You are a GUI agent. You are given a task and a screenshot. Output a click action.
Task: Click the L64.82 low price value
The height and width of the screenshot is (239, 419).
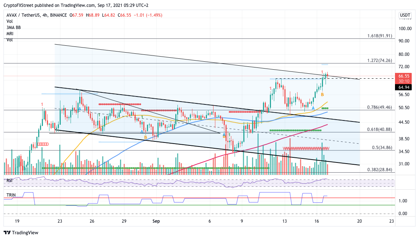[108, 15]
